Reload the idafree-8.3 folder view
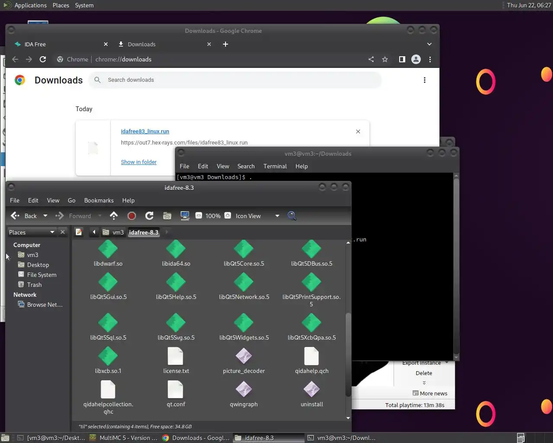Image resolution: width=553 pixels, height=443 pixels. (x=149, y=216)
